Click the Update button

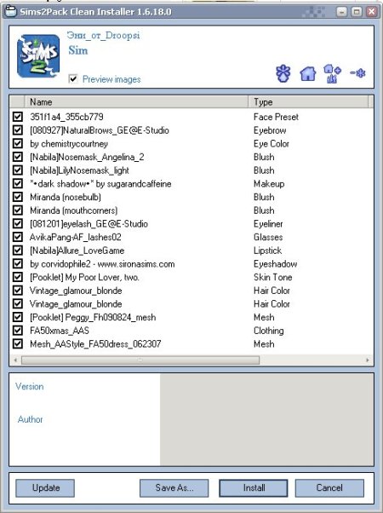click(45, 488)
